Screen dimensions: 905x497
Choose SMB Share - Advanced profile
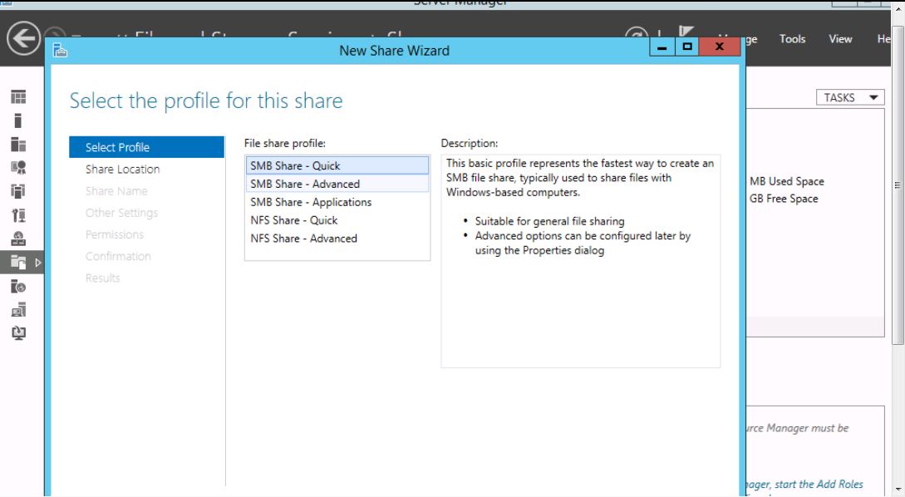point(337,184)
